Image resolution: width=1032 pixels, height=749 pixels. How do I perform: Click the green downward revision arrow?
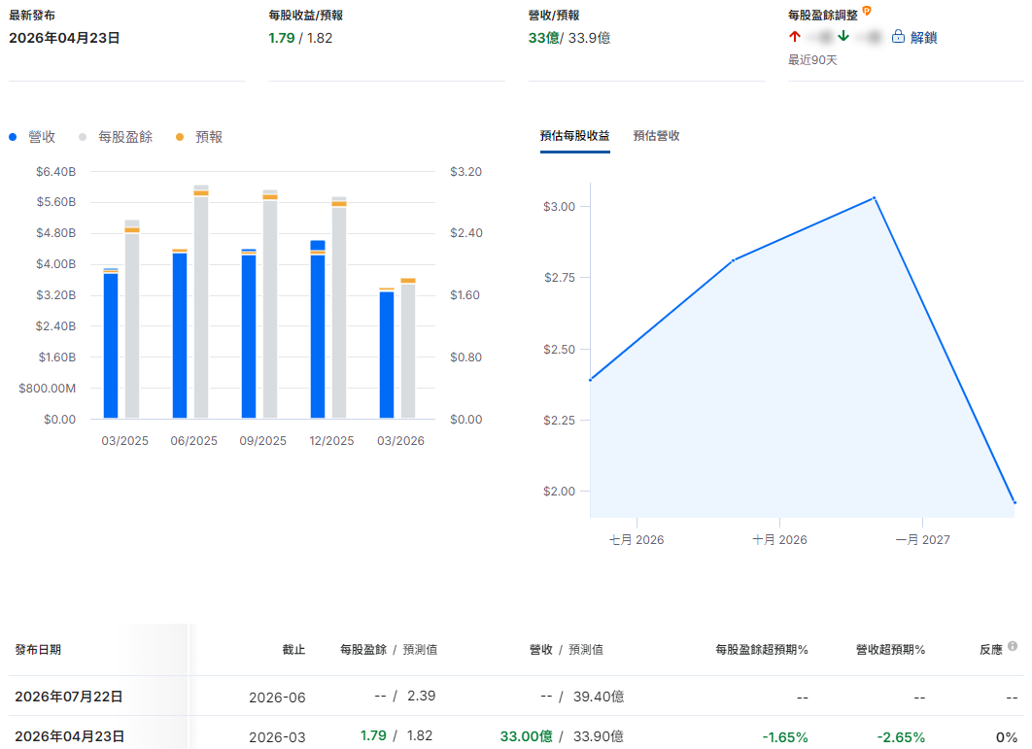tap(843, 36)
